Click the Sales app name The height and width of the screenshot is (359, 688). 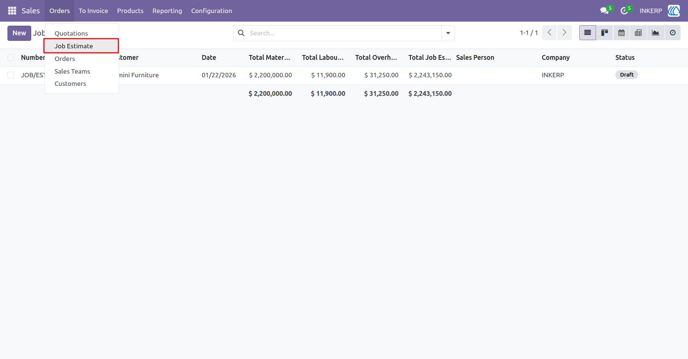coord(31,11)
